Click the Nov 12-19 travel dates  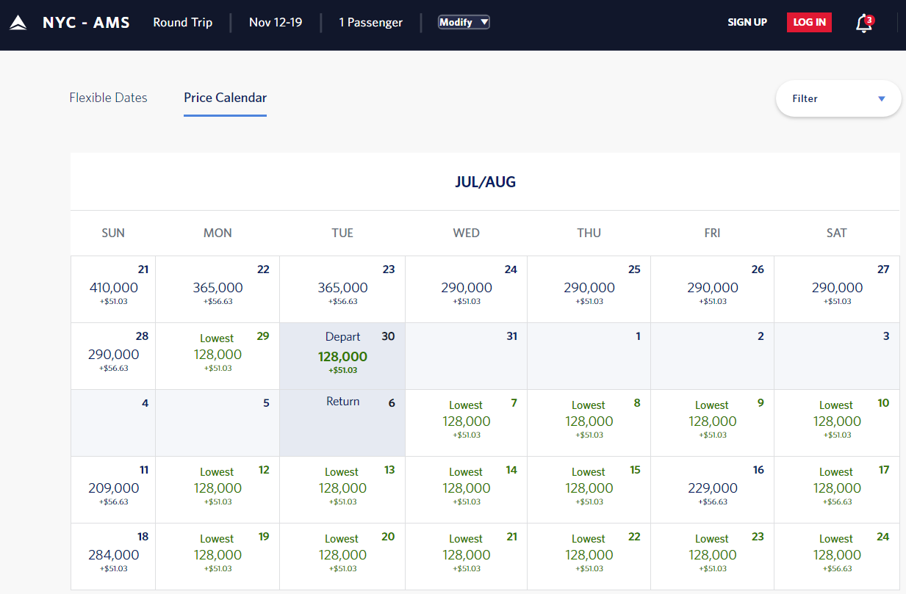coord(276,22)
